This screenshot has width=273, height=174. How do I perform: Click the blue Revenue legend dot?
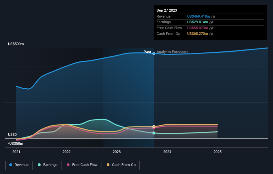pos(11,165)
